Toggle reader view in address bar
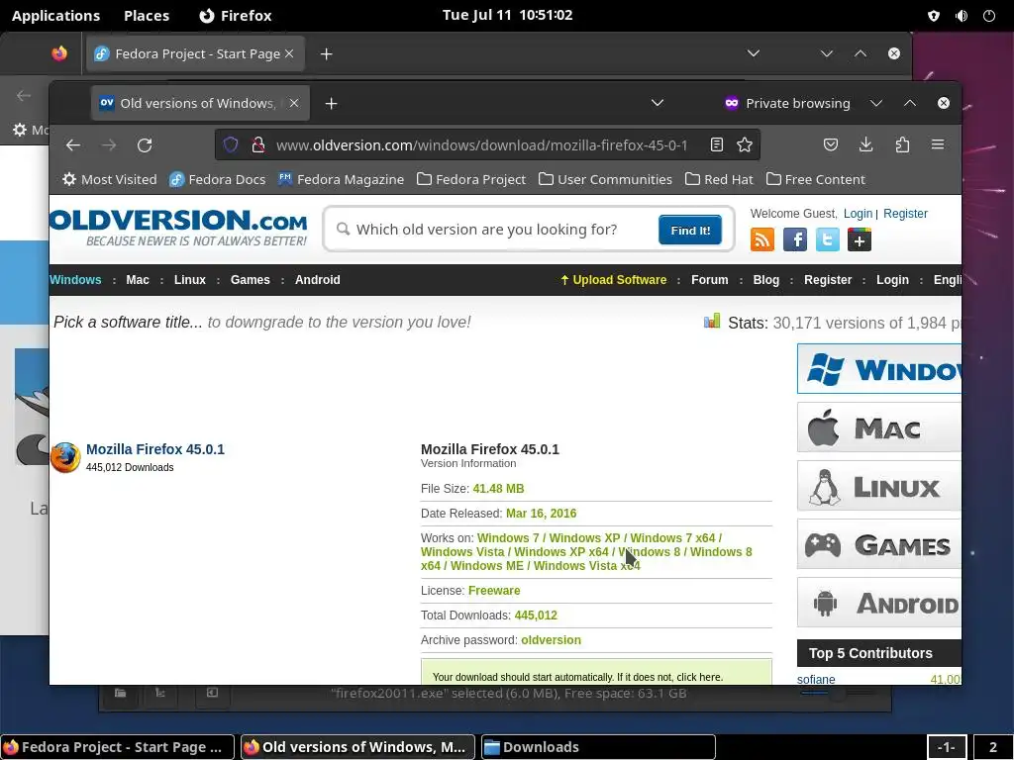This screenshot has width=1014, height=760. click(717, 144)
